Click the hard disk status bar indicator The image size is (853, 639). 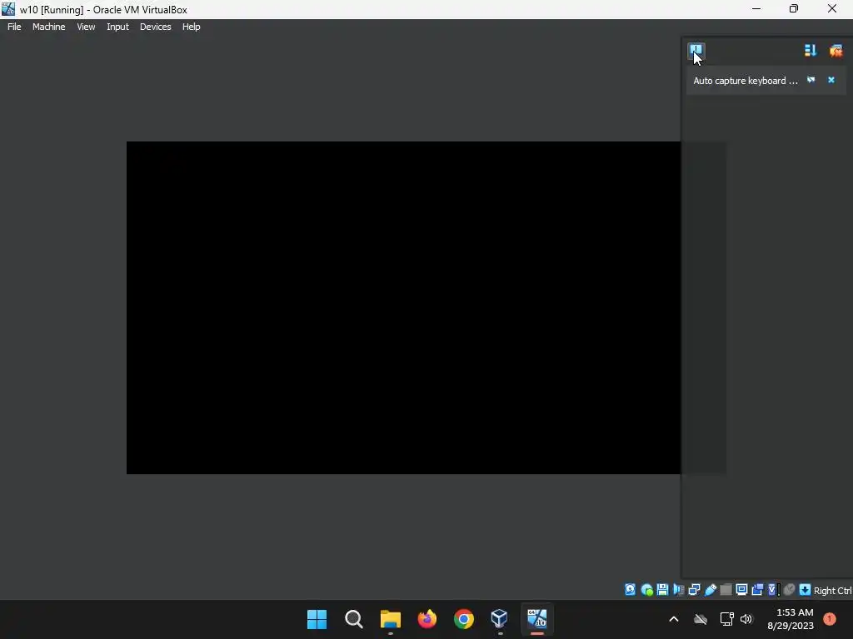630,590
